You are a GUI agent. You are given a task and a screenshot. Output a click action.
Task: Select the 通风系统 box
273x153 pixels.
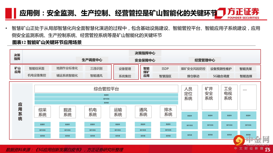coord(143,112)
